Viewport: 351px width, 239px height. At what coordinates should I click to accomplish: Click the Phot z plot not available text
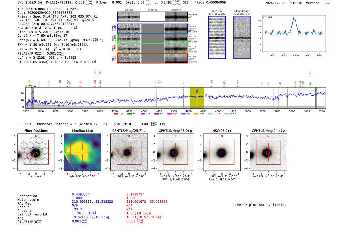(260, 205)
